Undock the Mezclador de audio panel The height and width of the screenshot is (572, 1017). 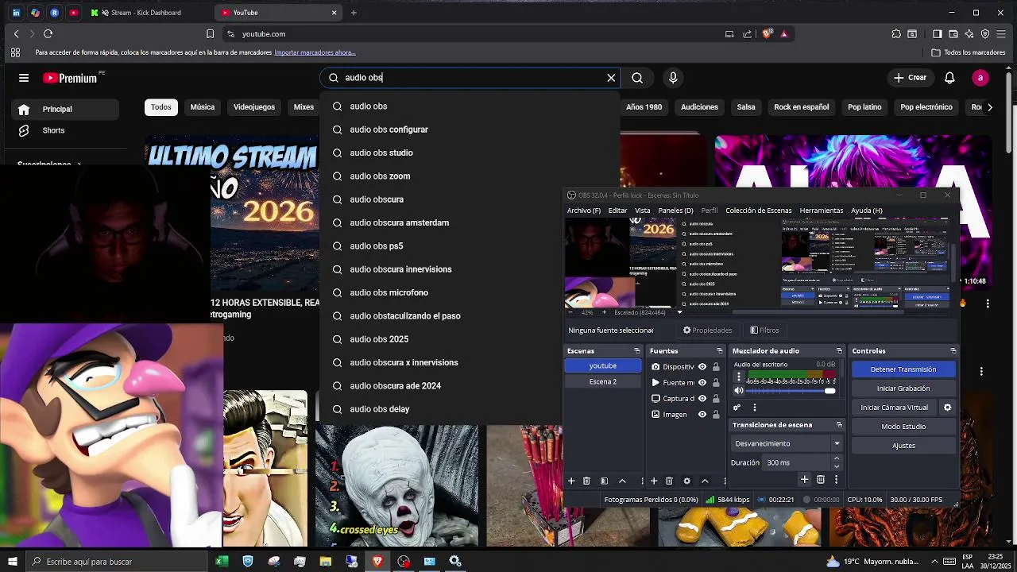839,351
